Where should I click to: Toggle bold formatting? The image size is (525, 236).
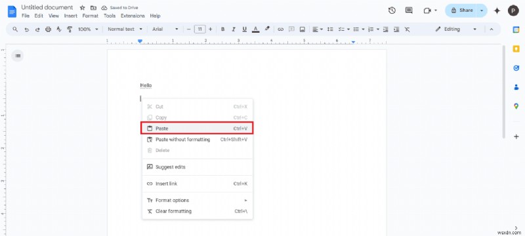pos(222,29)
